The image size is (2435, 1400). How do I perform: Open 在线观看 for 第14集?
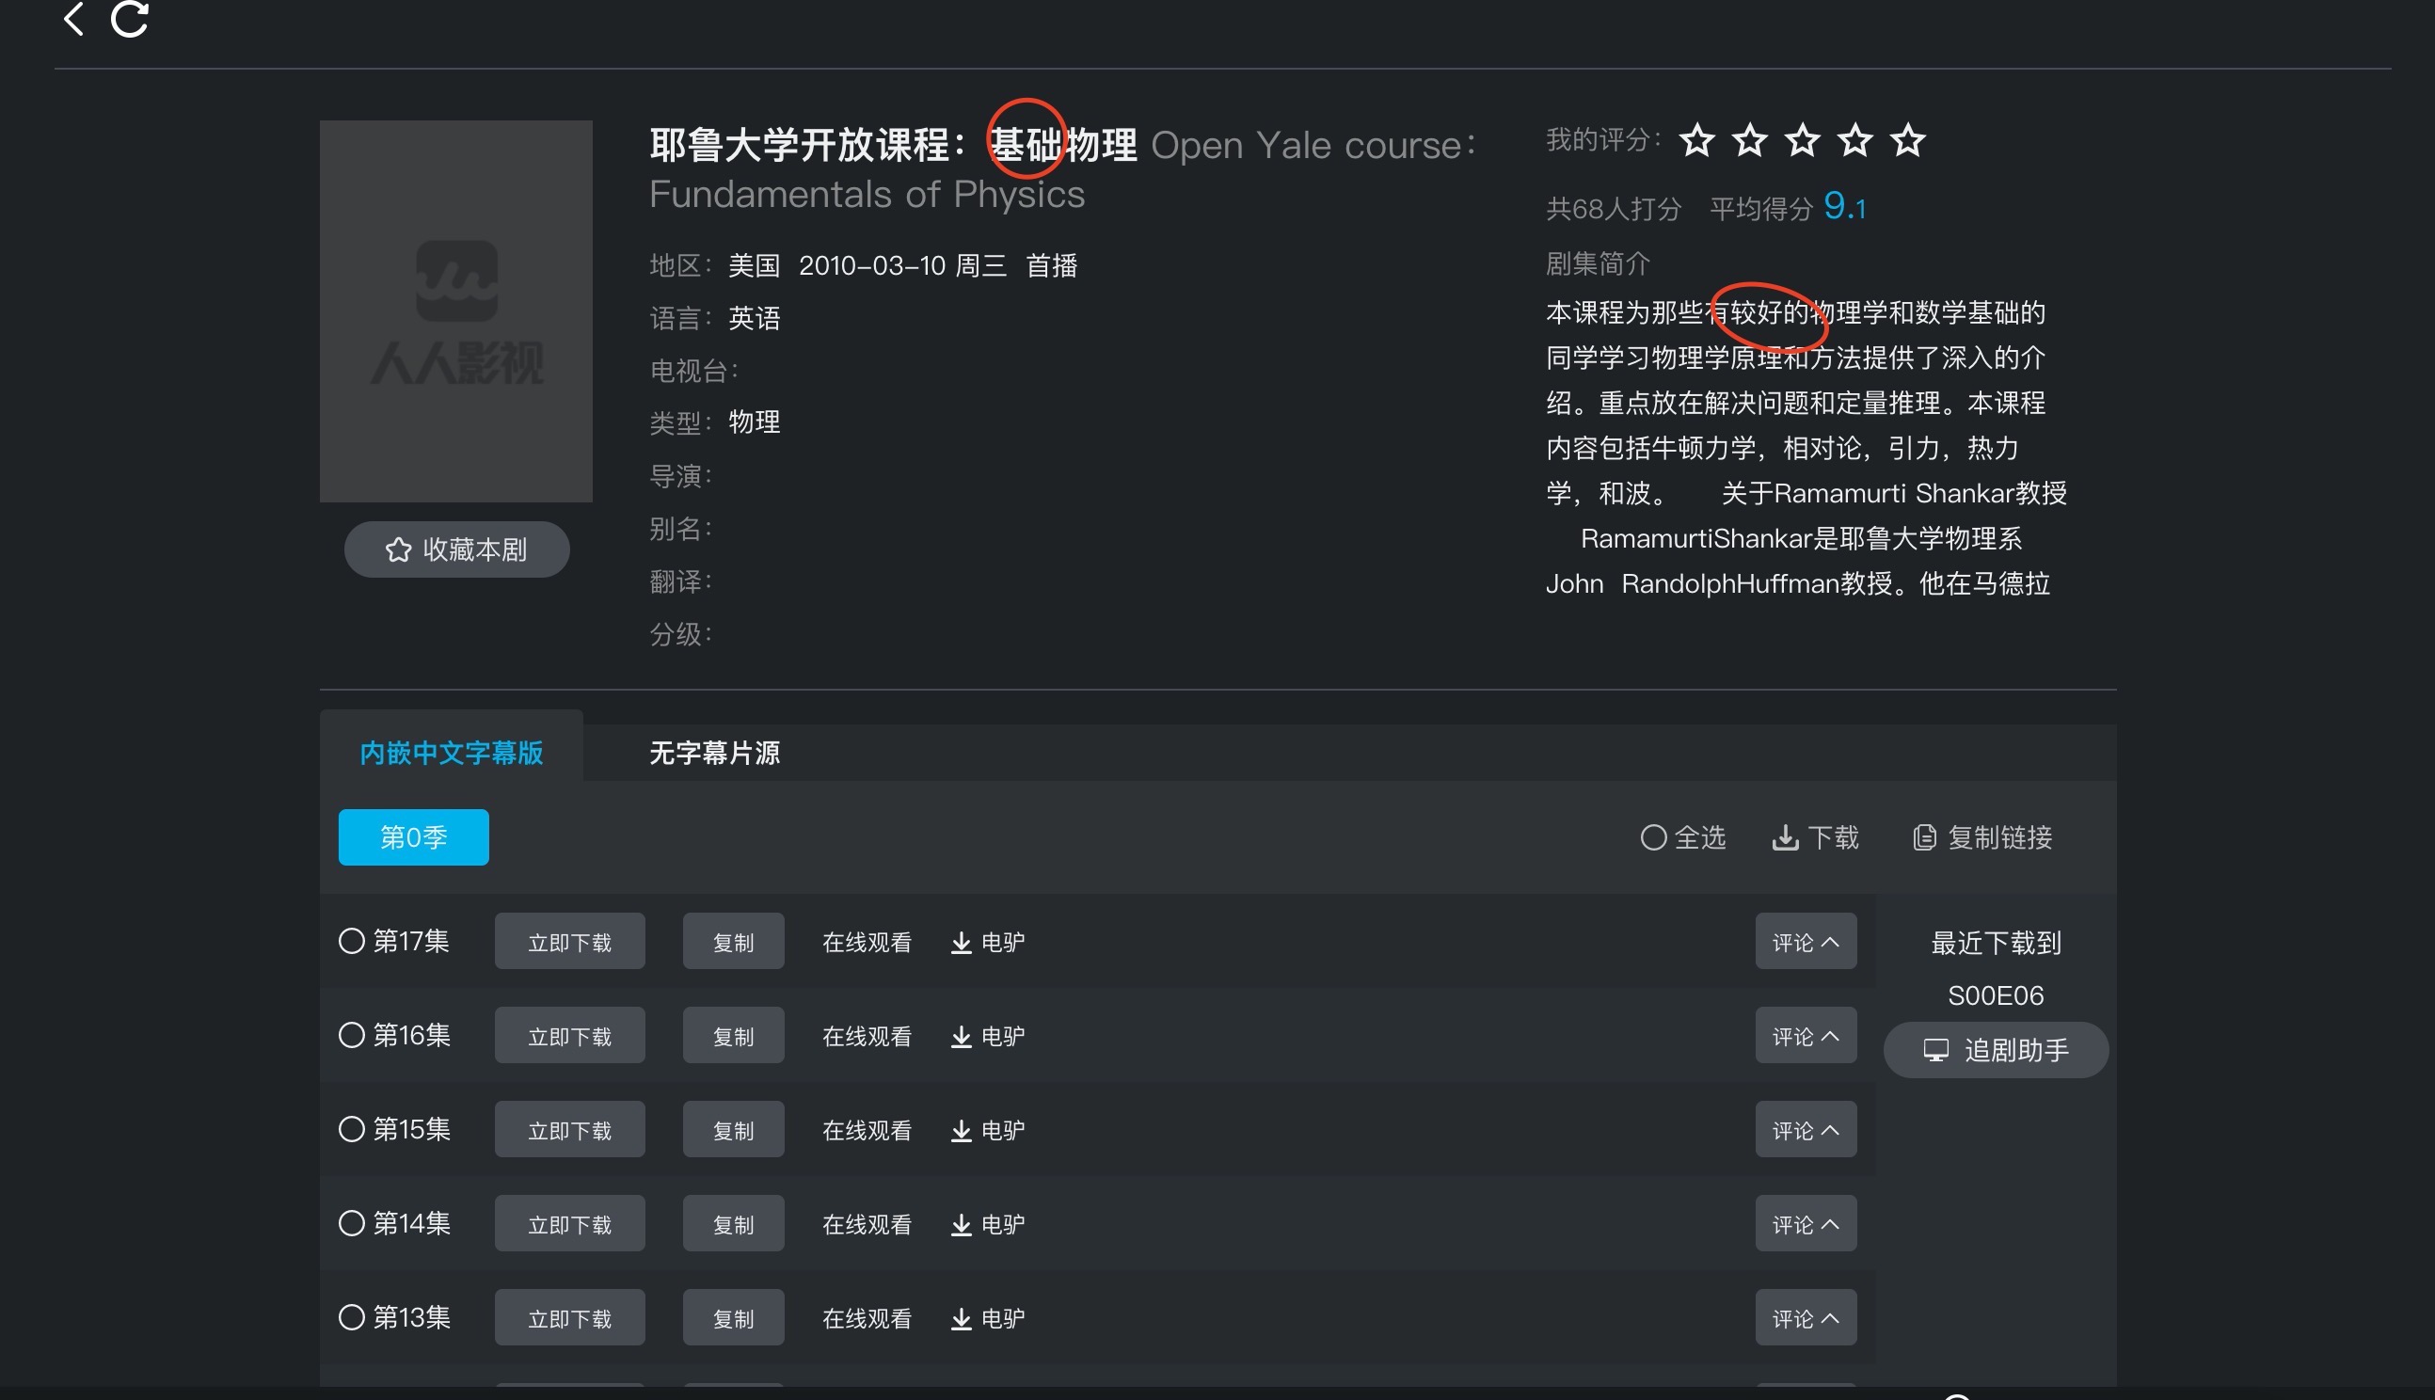point(867,1225)
